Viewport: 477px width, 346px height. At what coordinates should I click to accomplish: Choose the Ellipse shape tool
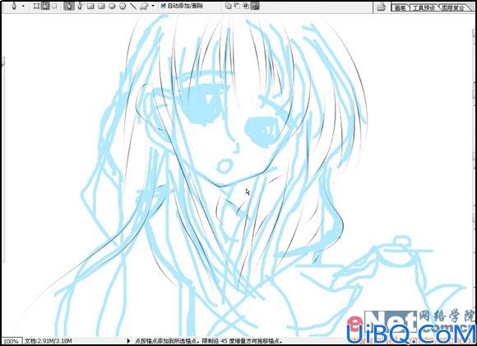pos(112,6)
